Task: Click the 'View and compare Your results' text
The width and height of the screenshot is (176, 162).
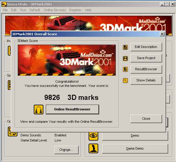Action: click(x=66, y=122)
